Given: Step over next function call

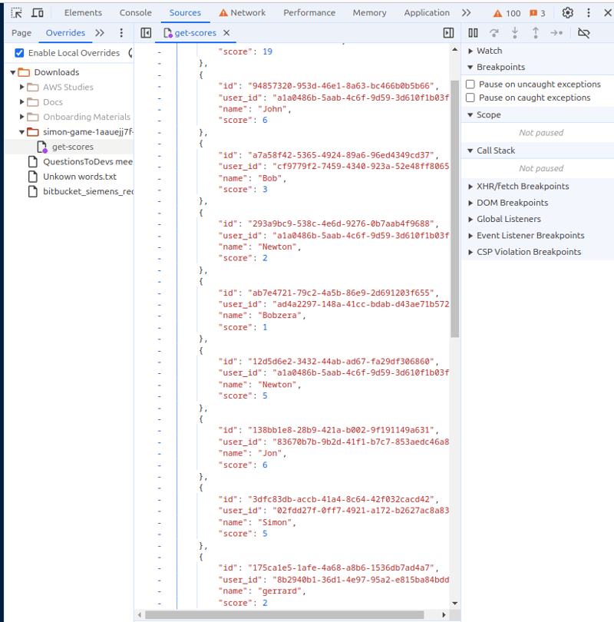Looking at the screenshot, I should [494, 33].
